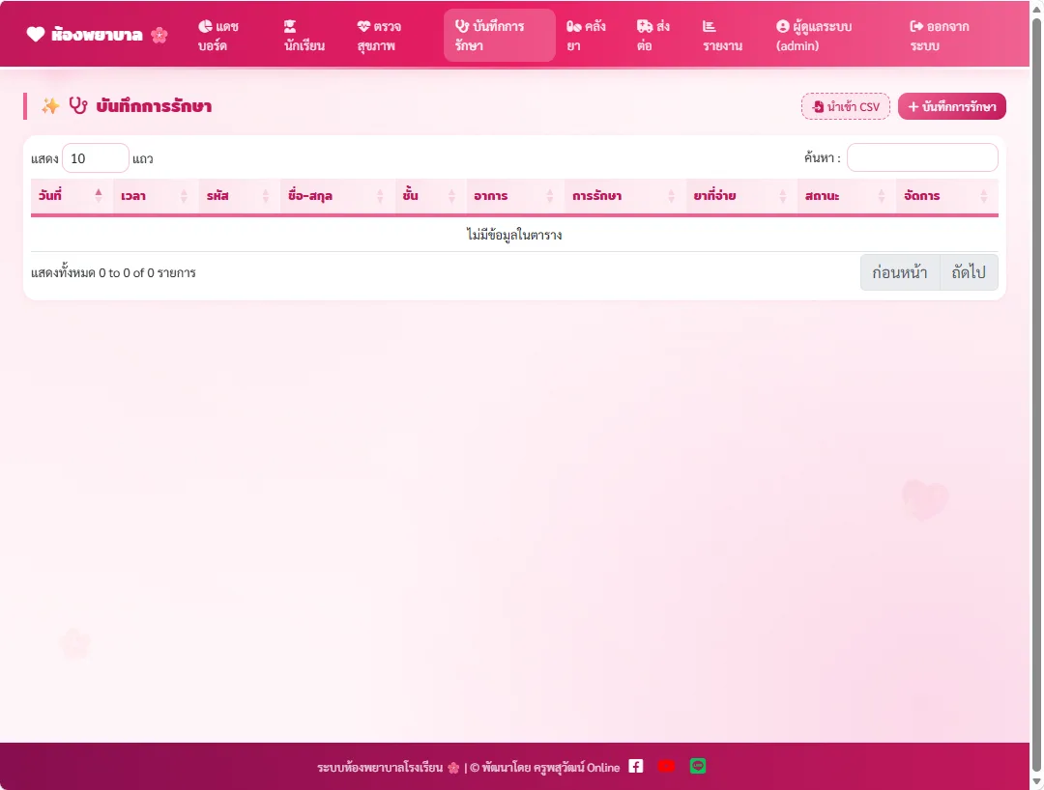Open the ตรวจสุขภาพ health check page
This screenshot has width=1044, height=790.
click(379, 36)
